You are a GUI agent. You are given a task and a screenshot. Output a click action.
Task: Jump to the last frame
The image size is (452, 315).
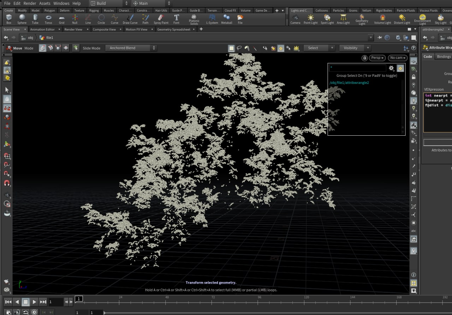point(43,302)
